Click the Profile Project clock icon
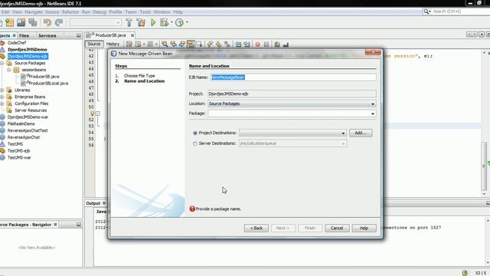490x276 pixels. point(179,22)
